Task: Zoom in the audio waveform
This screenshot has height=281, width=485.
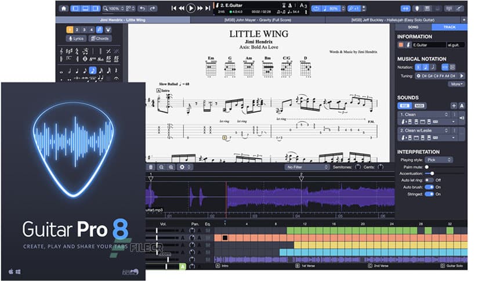Action: pyautogui.click(x=171, y=167)
